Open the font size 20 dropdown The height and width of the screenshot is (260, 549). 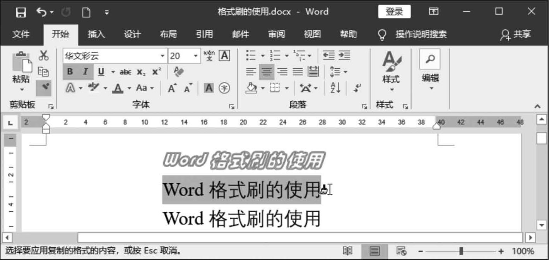196,56
